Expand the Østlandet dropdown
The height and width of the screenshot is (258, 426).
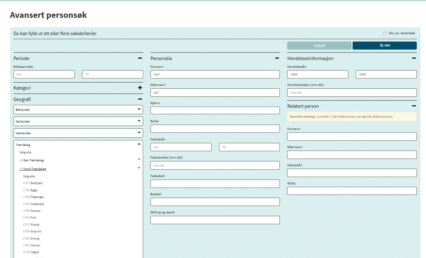(78, 110)
